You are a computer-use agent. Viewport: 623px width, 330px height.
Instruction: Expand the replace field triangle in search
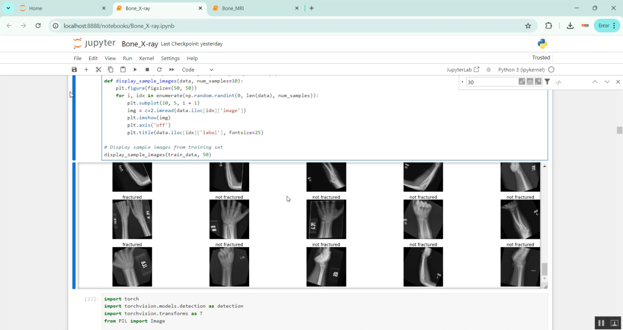pos(463,82)
